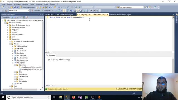Click the Windows search box Taper ici pour rechercher

coord(29,97)
